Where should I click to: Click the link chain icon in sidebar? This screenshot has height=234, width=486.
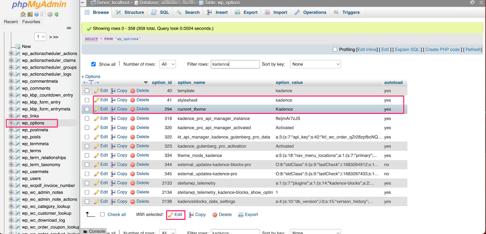point(69,28)
